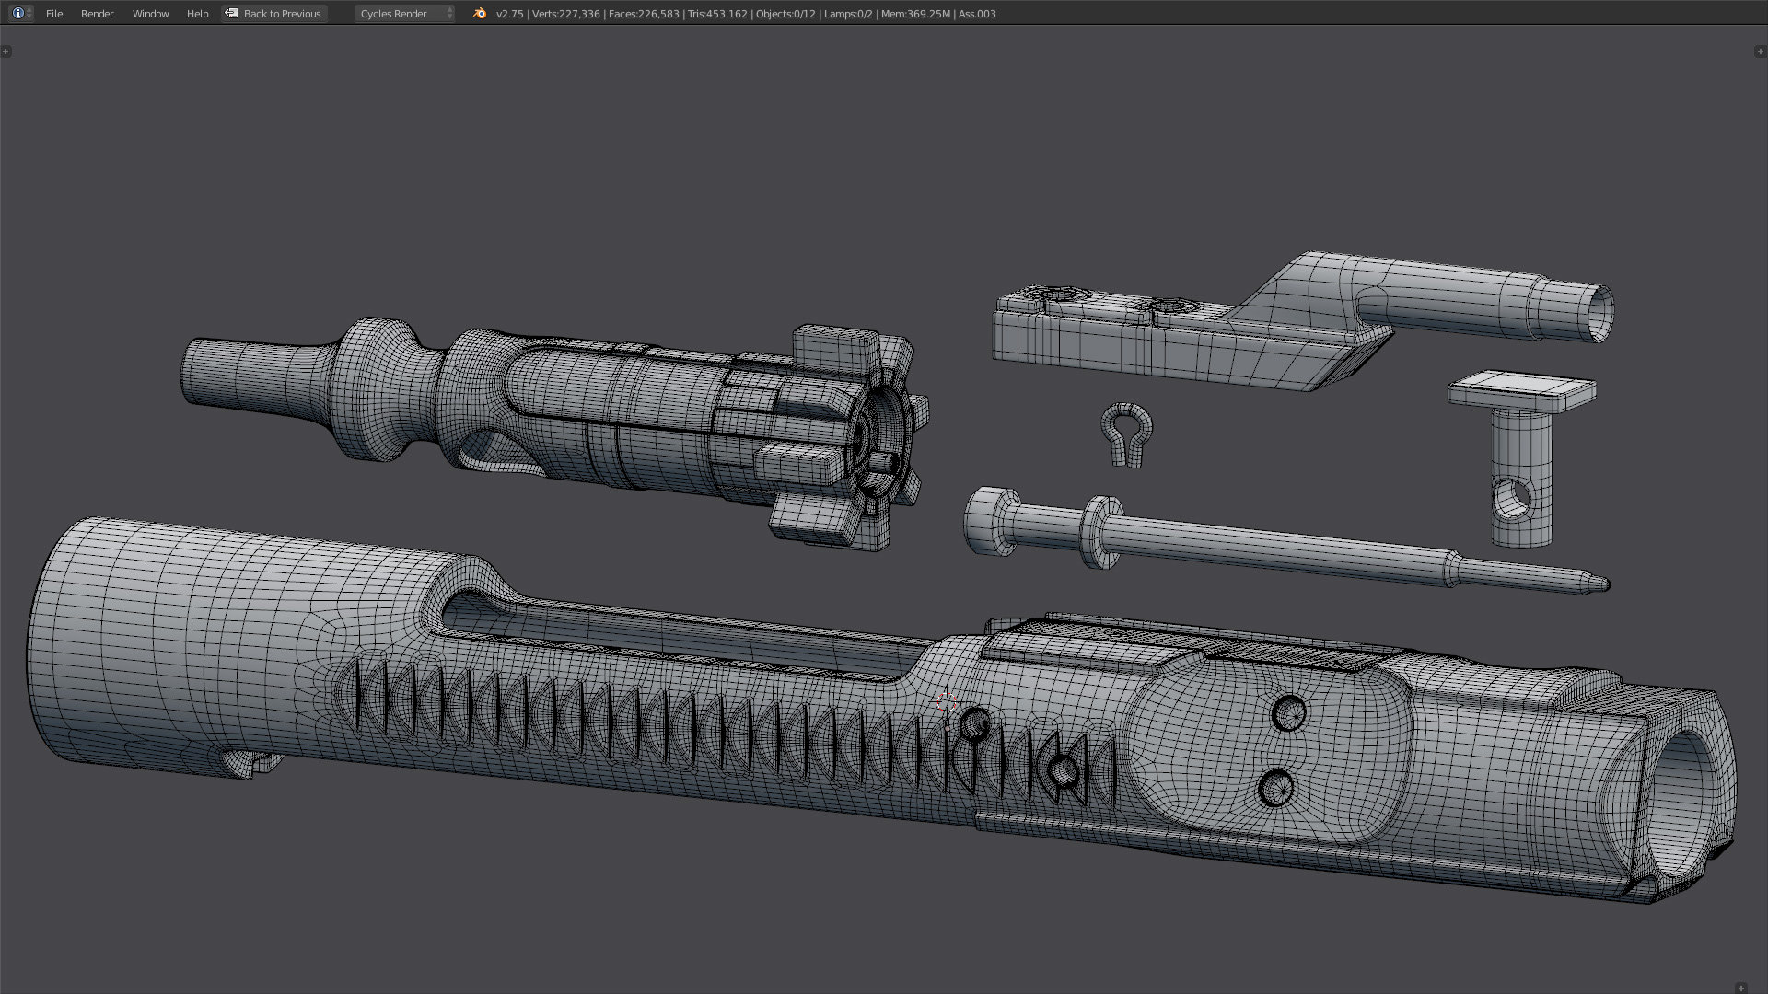Click the bottom-right area split corner widget
1768x994 pixels.
(1740, 988)
